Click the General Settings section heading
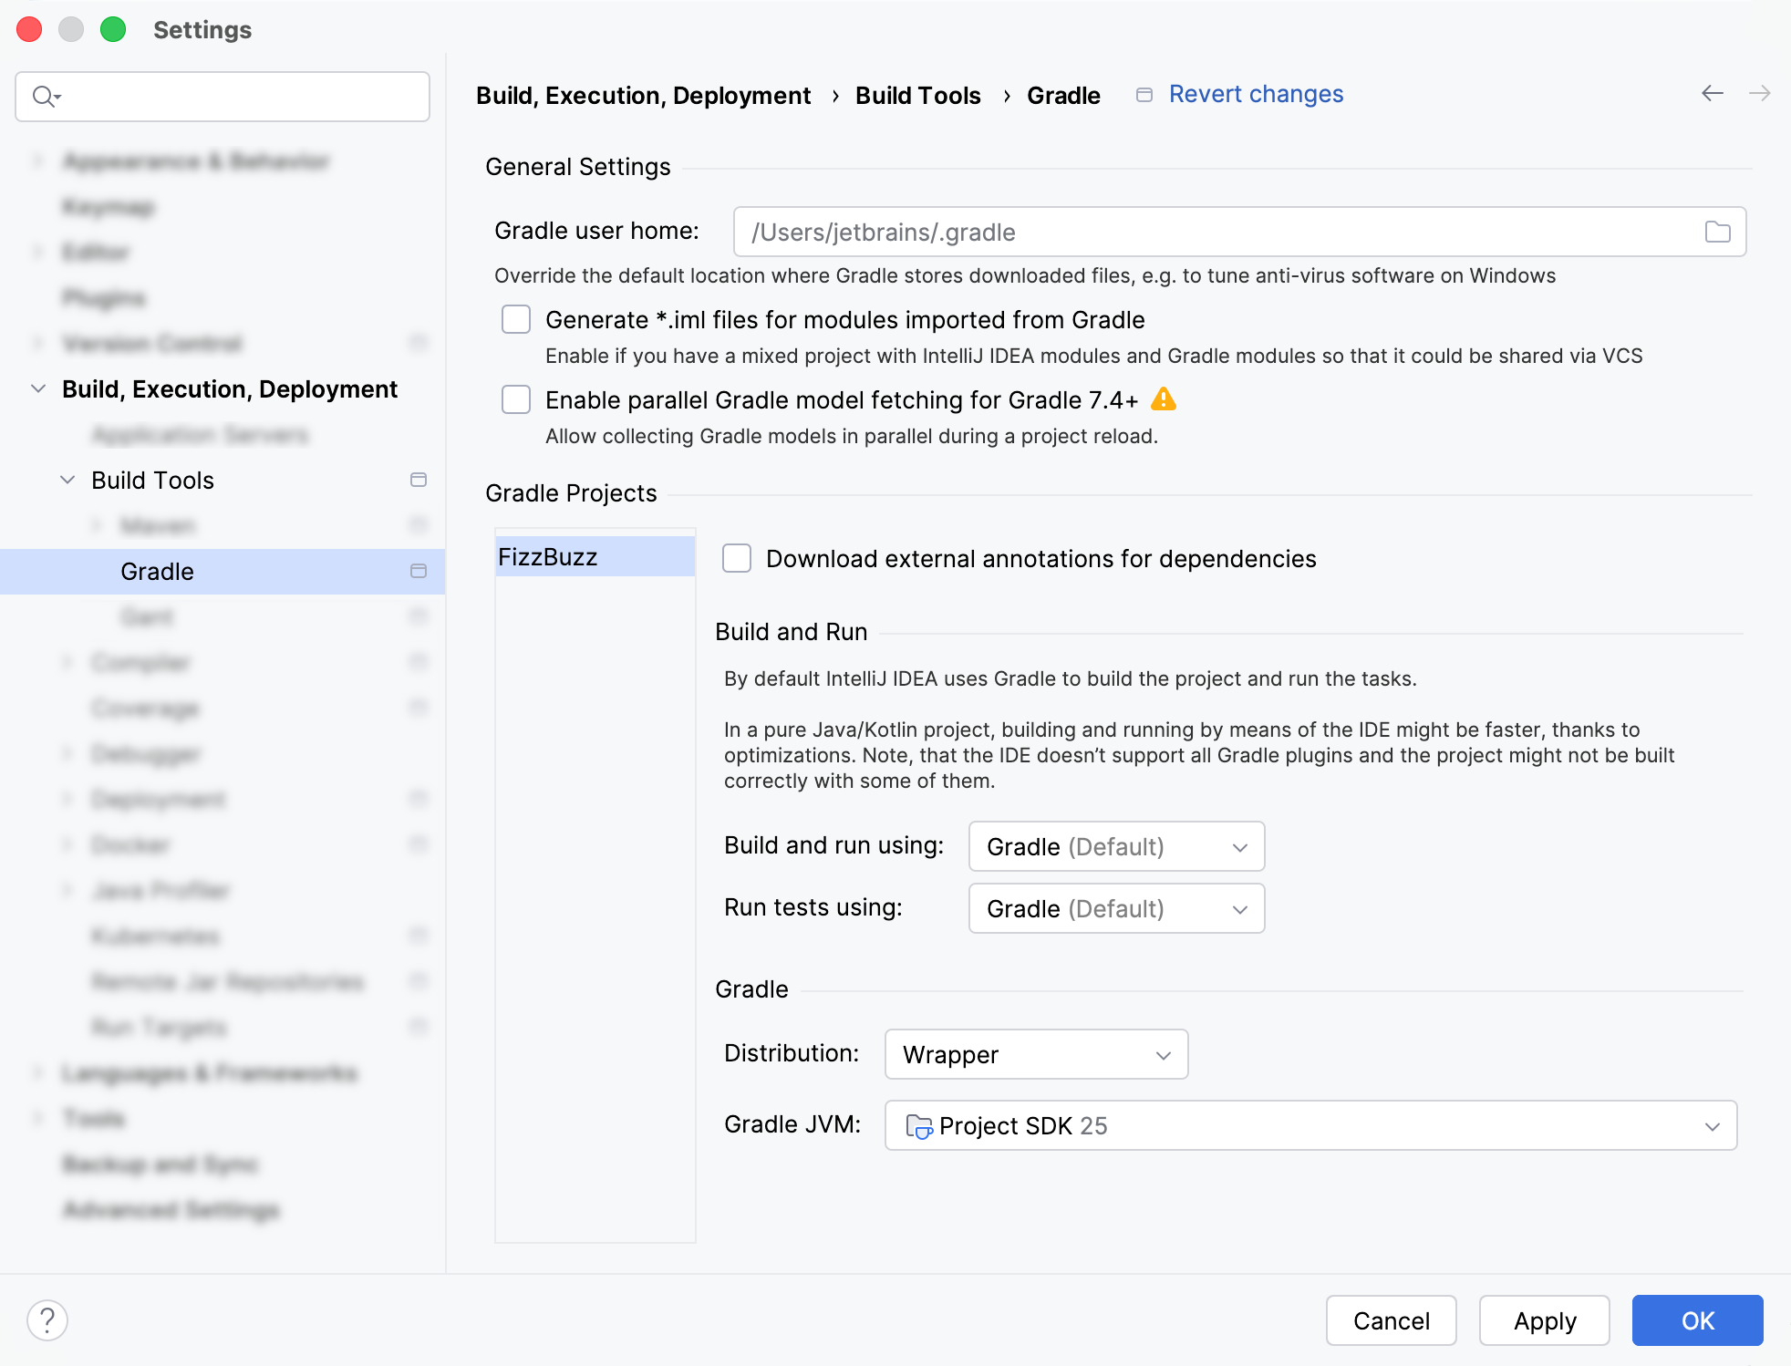 pyautogui.click(x=577, y=167)
